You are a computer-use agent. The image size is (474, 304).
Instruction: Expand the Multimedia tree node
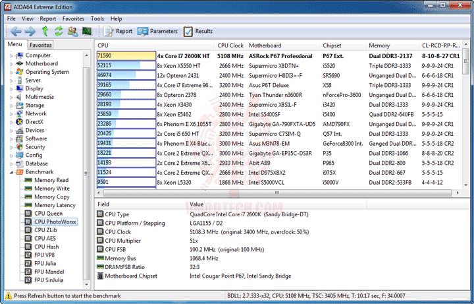pos(11,97)
